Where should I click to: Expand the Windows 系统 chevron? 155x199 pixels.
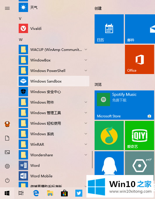[x=86, y=134]
